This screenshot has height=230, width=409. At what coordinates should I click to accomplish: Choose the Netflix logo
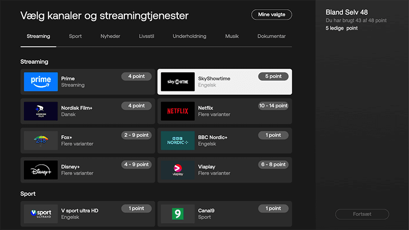pyautogui.click(x=178, y=111)
